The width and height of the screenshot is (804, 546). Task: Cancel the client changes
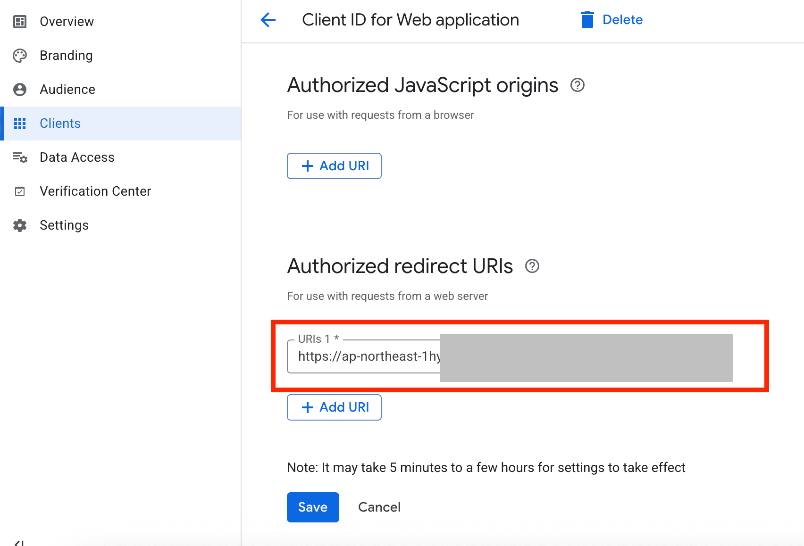(x=379, y=507)
